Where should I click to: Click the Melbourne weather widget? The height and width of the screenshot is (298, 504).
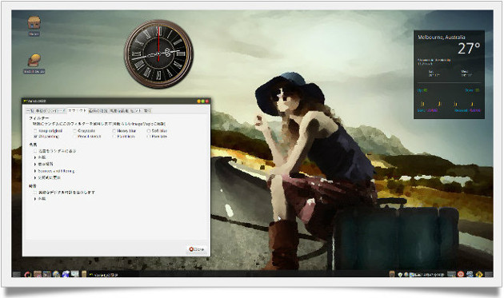coord(449,74)
